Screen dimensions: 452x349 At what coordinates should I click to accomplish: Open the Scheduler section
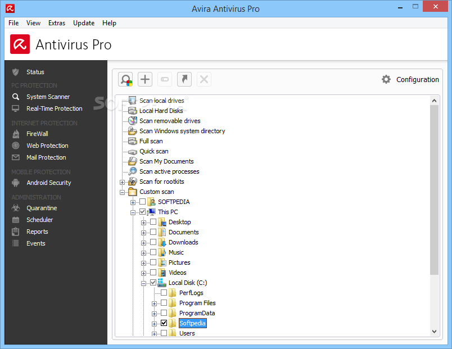(40, 220)
